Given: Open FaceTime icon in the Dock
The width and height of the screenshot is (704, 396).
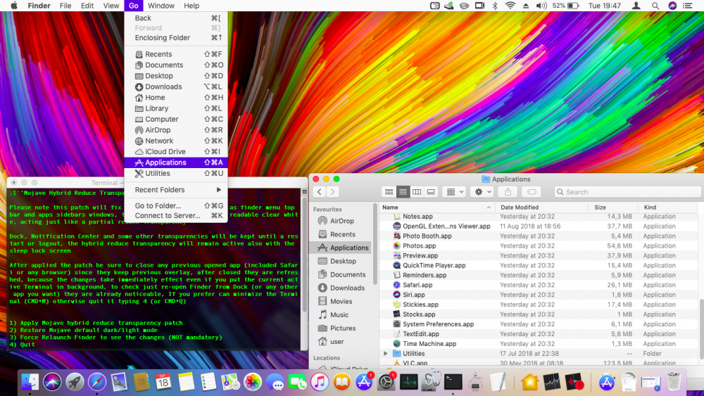Looking at the screenshot, I should (297, 382).
